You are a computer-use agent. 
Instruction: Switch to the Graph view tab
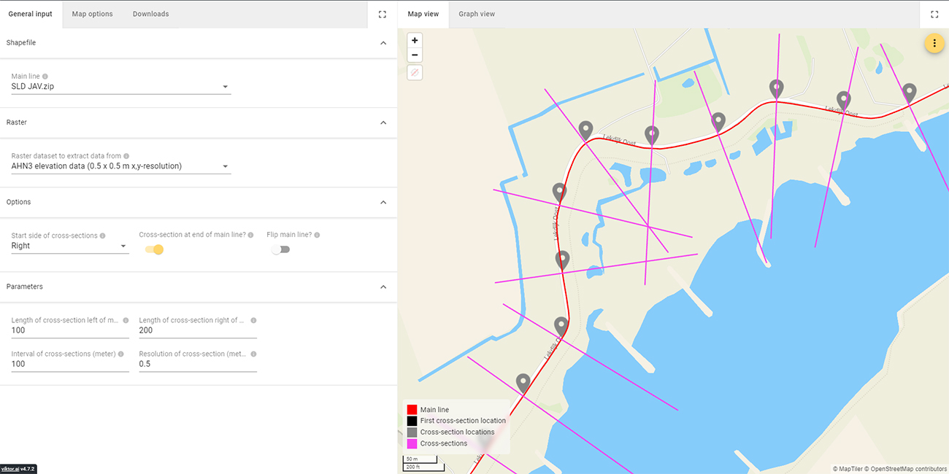coord(477,14)
